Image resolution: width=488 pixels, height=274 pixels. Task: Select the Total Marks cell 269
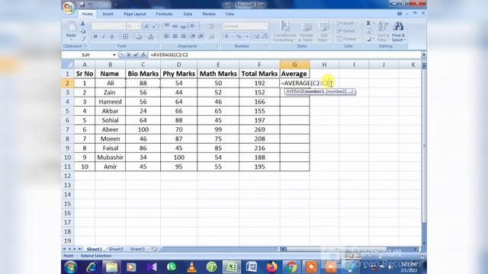(259, 129)
